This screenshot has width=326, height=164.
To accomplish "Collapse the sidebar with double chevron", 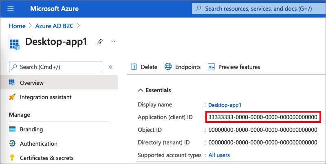I will pyautogui.click(x=110, y=67).
